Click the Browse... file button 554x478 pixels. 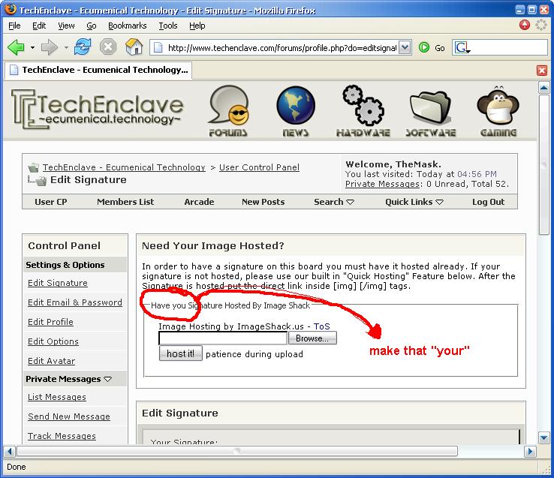(x=312, y=338)
